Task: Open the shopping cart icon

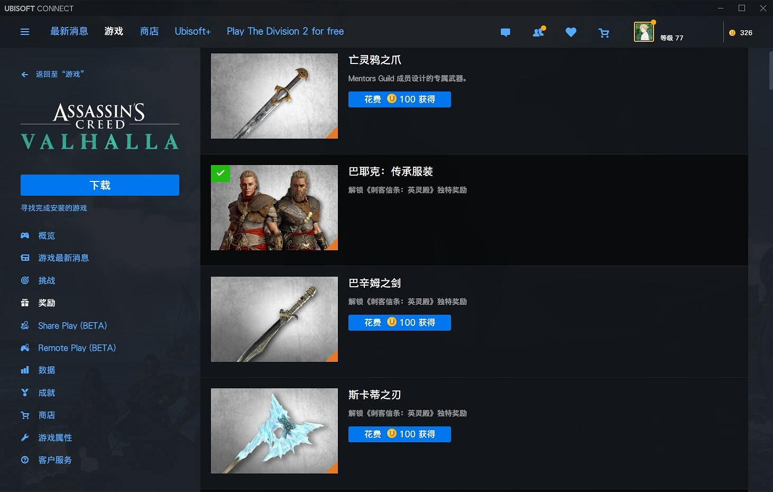Action: [x=604, y=33]
